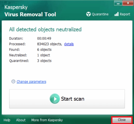Click the 'Virus Removal Tool' title

click(x=30, y=14)
